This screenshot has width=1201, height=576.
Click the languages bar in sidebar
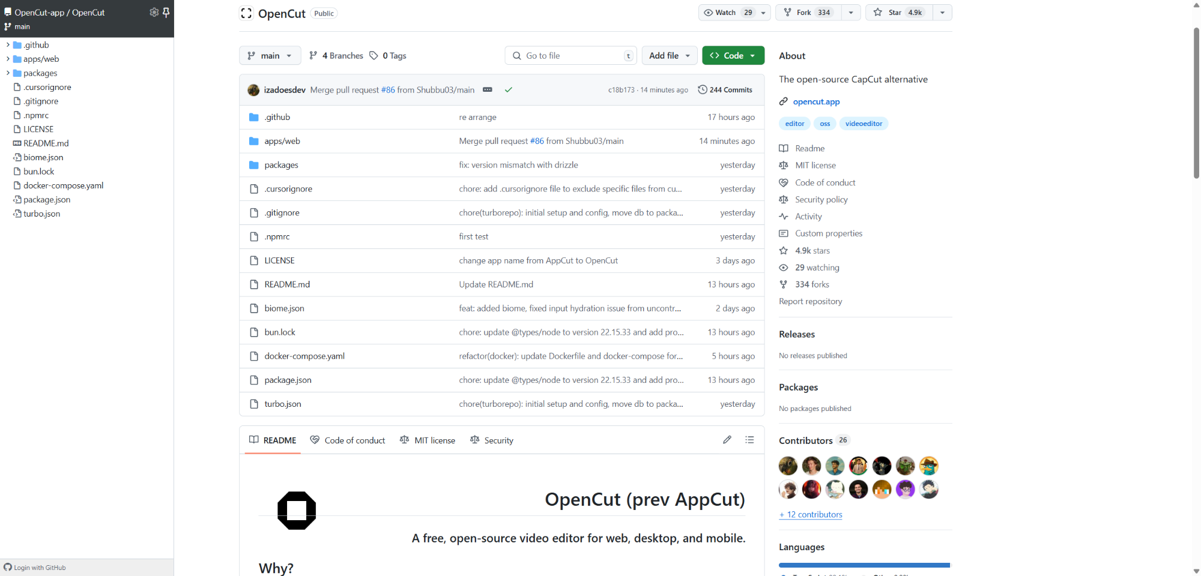click(x=864, y=565)
